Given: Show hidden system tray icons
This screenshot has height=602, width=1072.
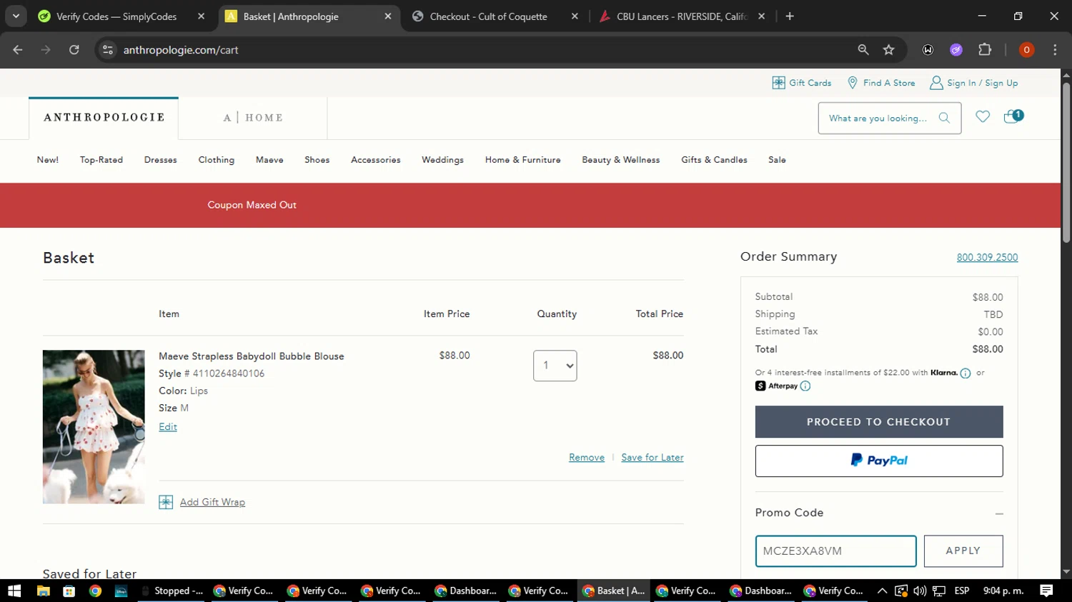Looking at the screenshot, I should (882, 591).
